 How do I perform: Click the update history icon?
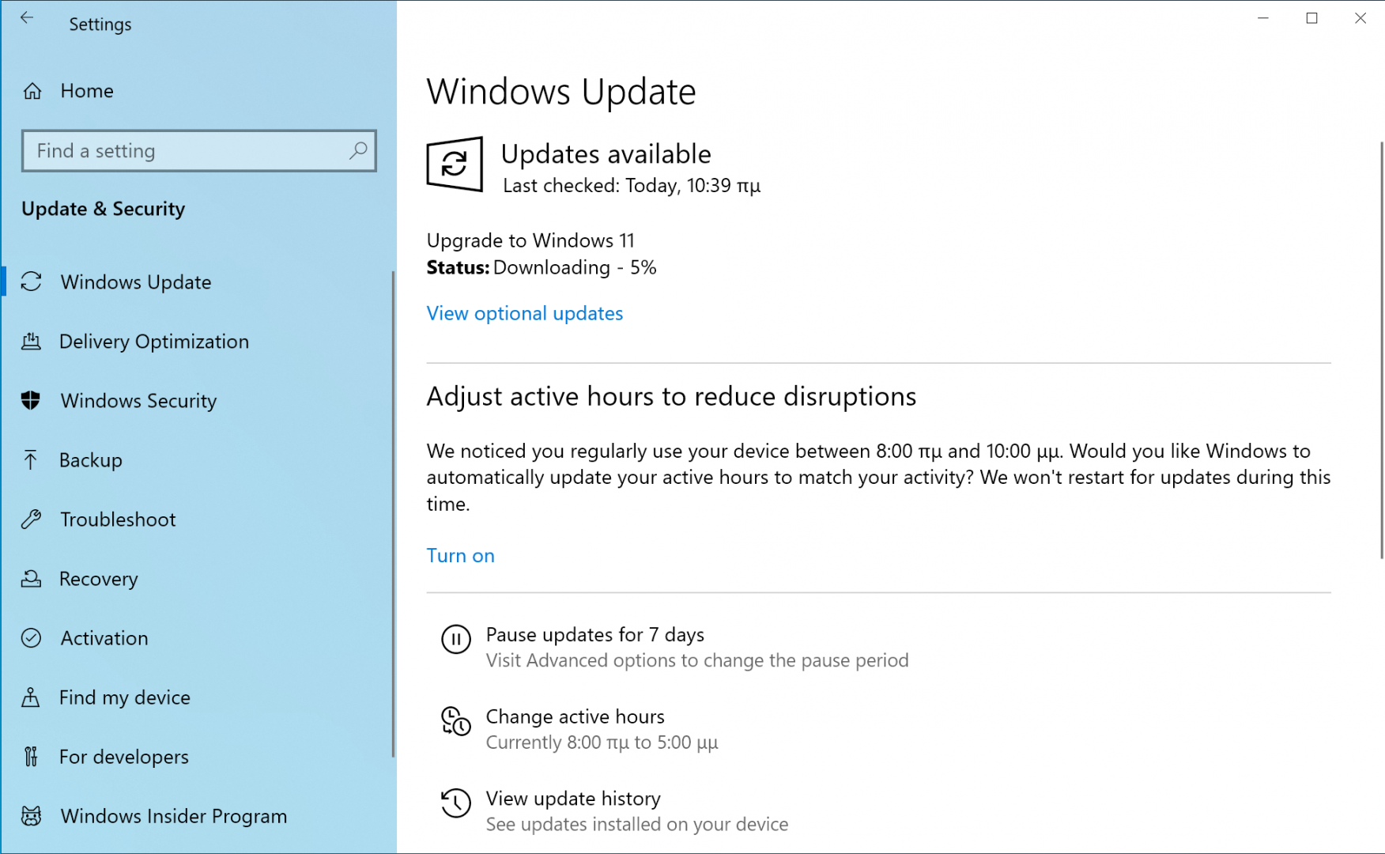[456, 803]
